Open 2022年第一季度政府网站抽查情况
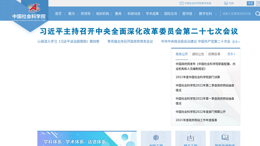The height and width of the screenshot is (146, 260). click(x=205, y=101)
